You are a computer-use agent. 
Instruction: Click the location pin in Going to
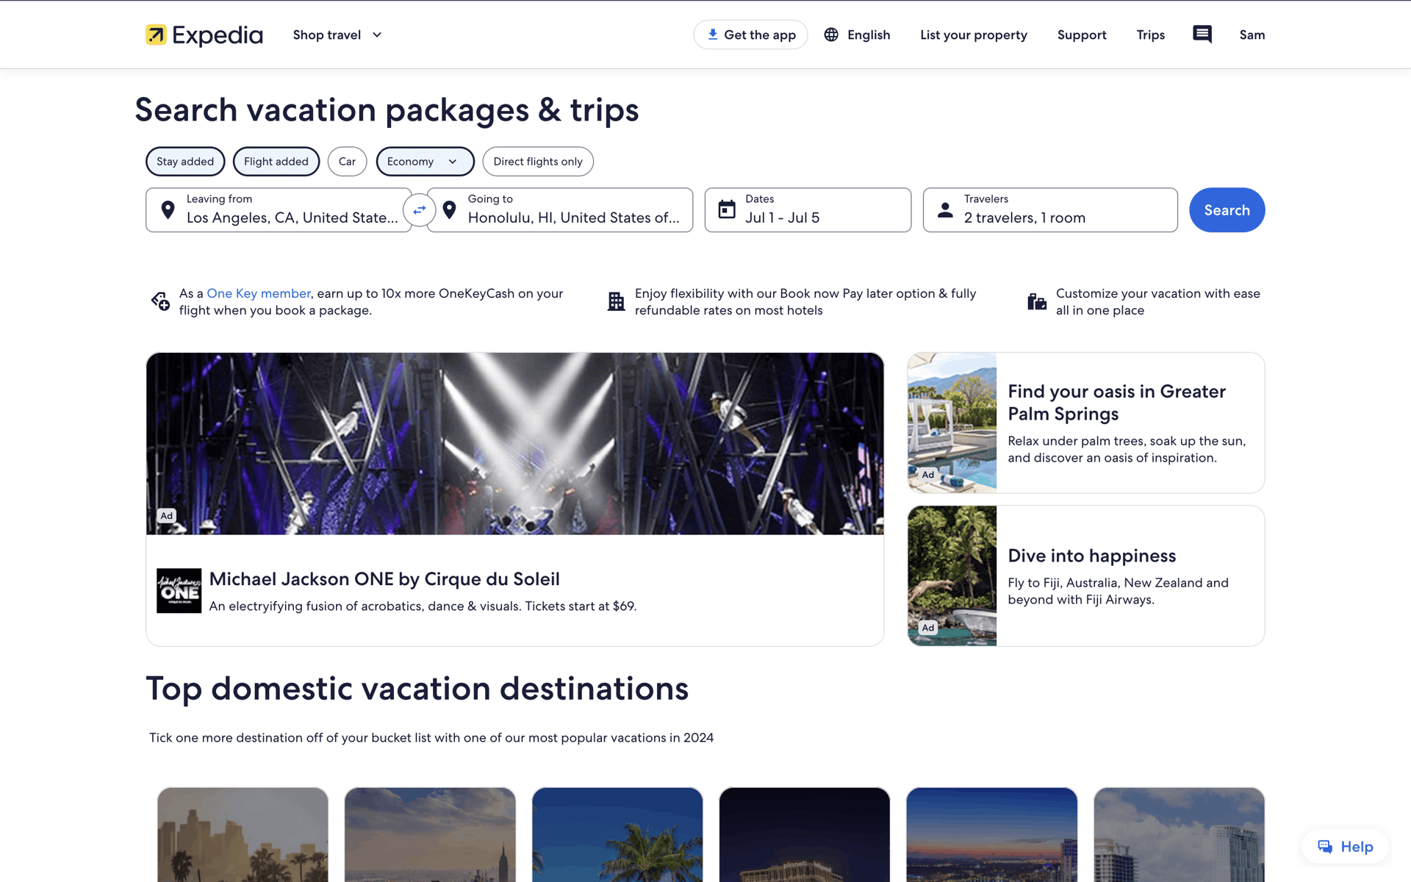(450, 210)
